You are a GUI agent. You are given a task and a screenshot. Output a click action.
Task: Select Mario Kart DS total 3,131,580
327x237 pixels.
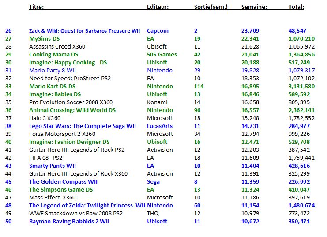301,87
